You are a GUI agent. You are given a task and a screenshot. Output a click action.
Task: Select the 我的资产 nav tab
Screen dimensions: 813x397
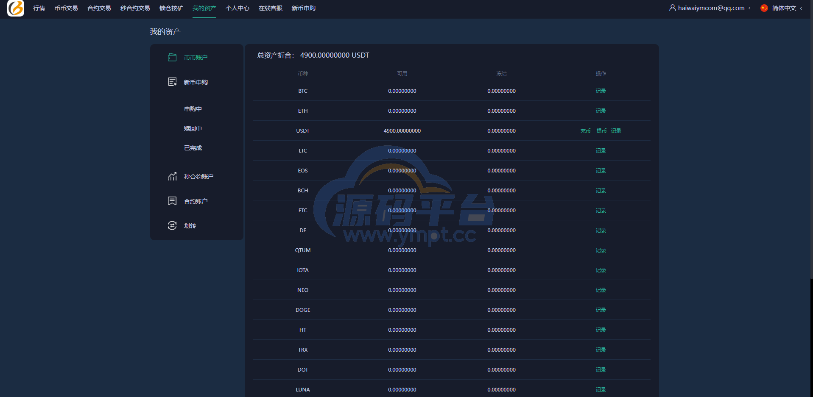click(x=204, y=8)
